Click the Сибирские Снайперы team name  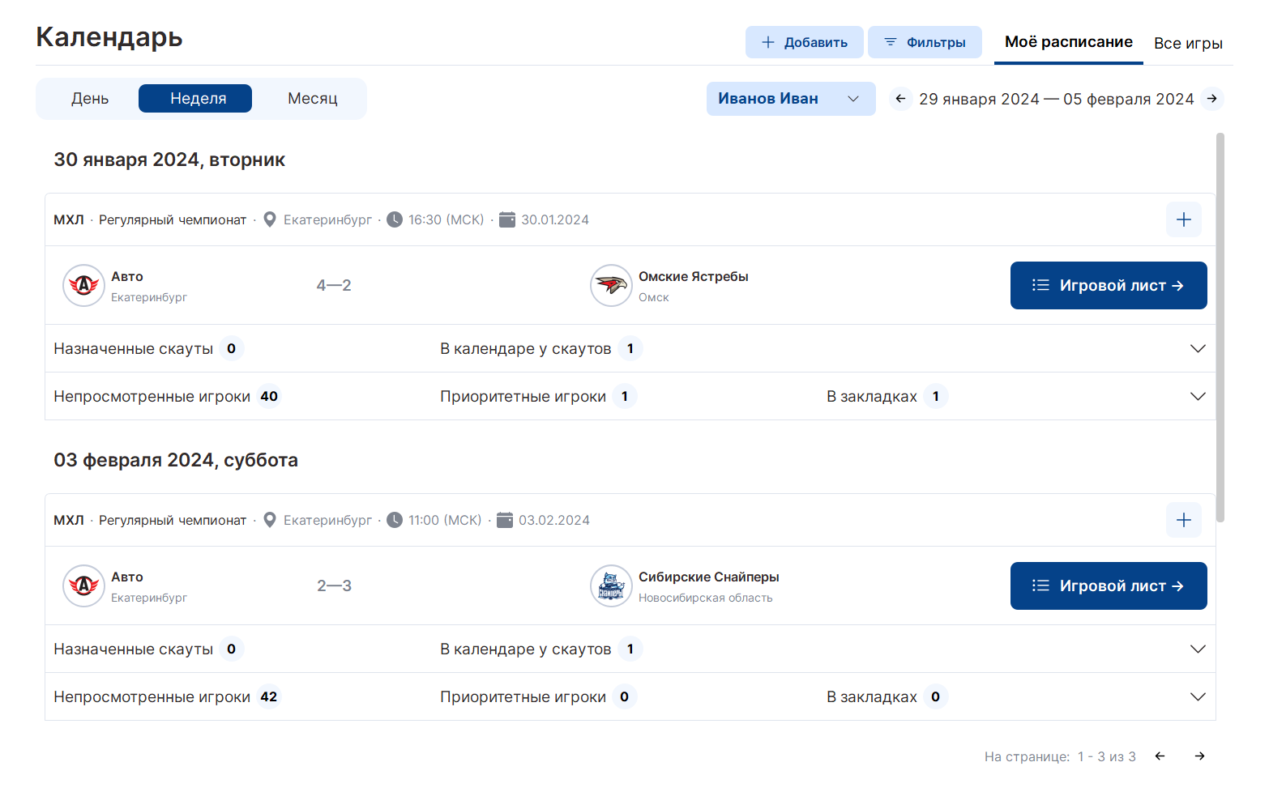click(x=709, y=577)
